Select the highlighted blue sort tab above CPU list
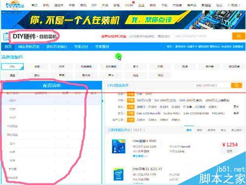Viewport: 246px width, 185px height. tap(189, 130)
